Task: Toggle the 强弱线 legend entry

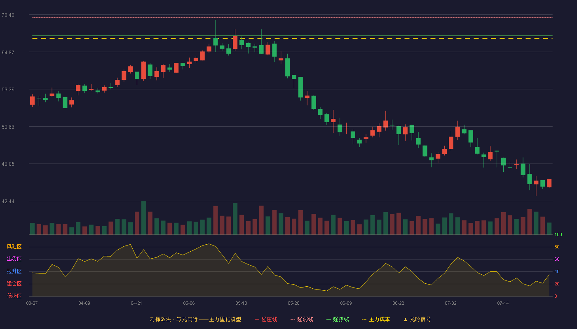Action: pyautogui.click(x=302, y=319)
